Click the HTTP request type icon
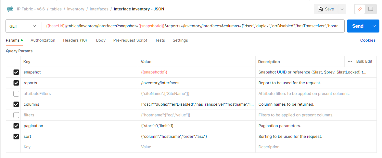The image size is (382, 158). coord(10,9)
